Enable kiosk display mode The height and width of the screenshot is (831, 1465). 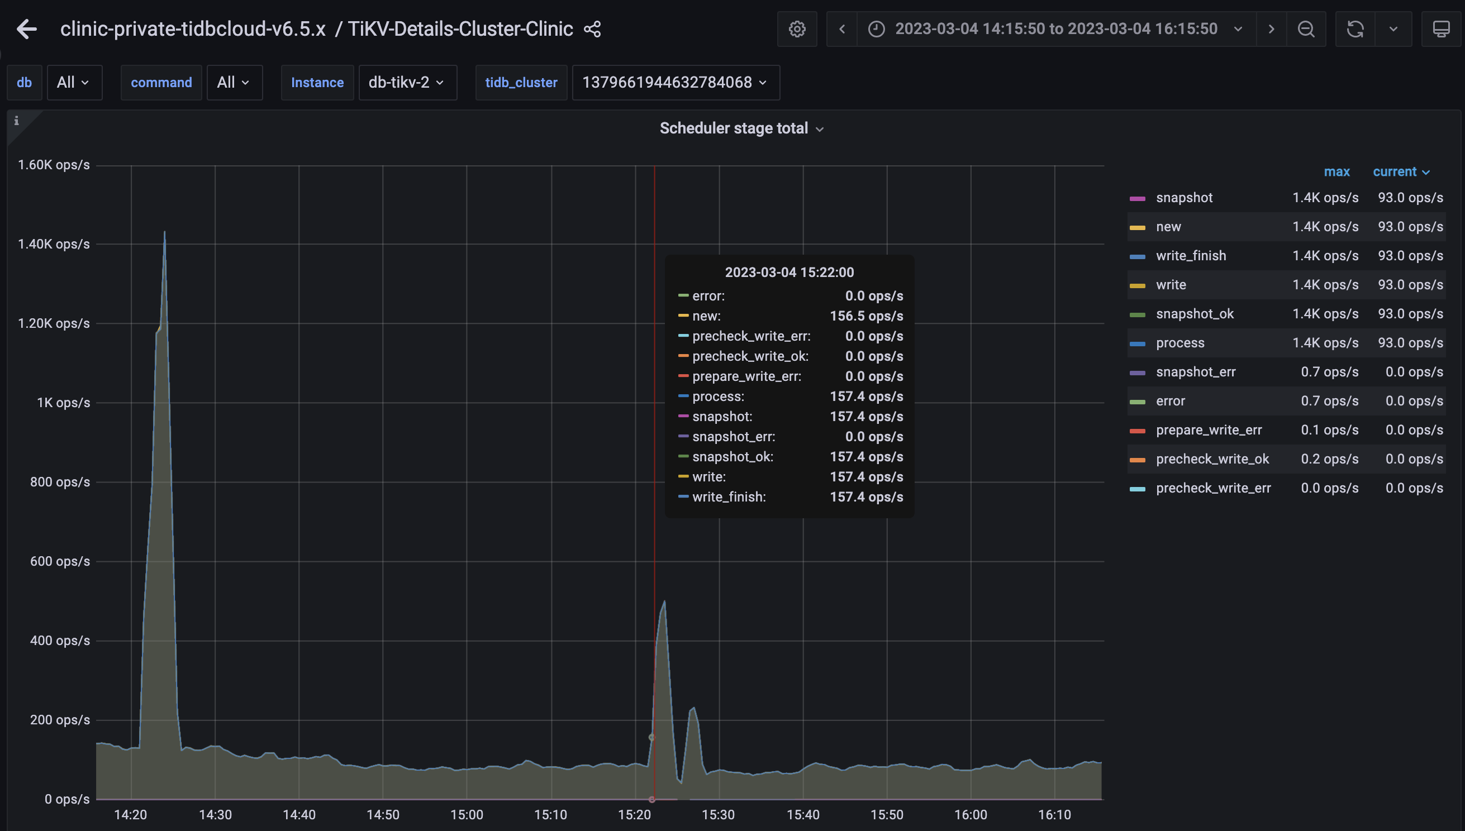(1442, 28)
